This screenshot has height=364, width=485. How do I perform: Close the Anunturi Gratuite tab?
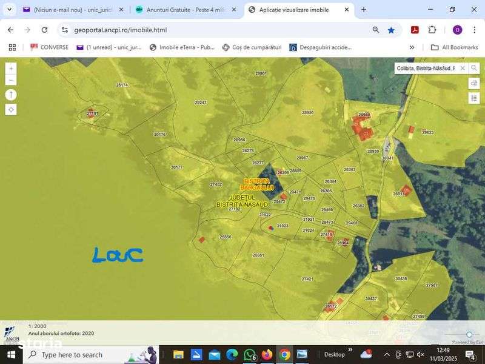(x=234, y=10)
